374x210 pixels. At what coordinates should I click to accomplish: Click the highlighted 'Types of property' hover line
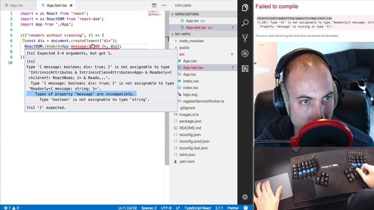click(81, 94)
